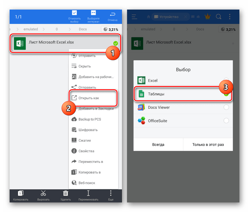This screenshot has height=212, width=249.
Task: Toggle the green checkmark on the selected xlsx file
Action: pos(116,44)
